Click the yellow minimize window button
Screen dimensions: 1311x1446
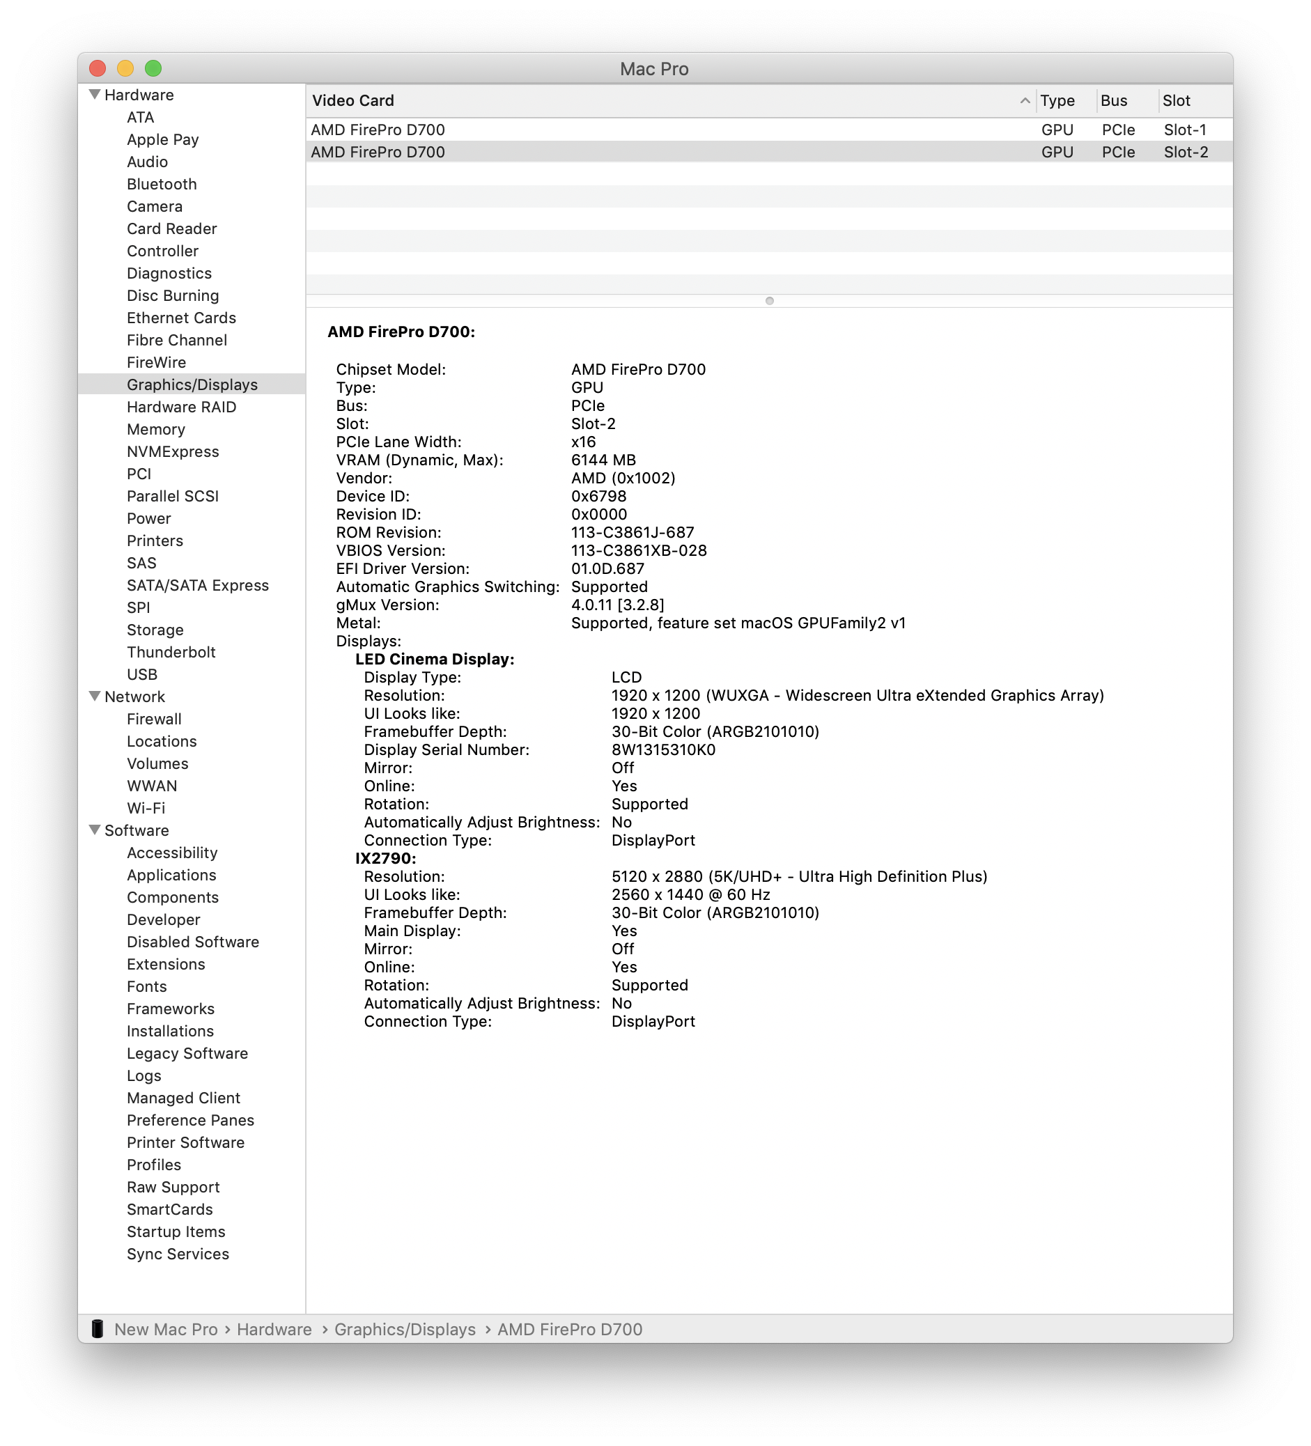pos(125,68)
